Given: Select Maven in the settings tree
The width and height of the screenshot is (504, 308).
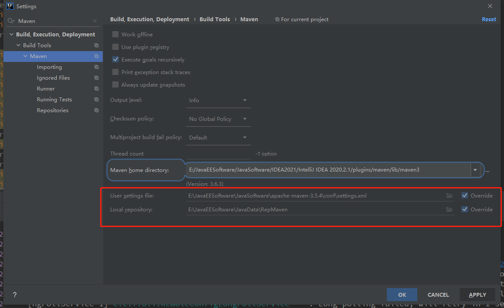Looking at the screenshot, I should [53, 56].
